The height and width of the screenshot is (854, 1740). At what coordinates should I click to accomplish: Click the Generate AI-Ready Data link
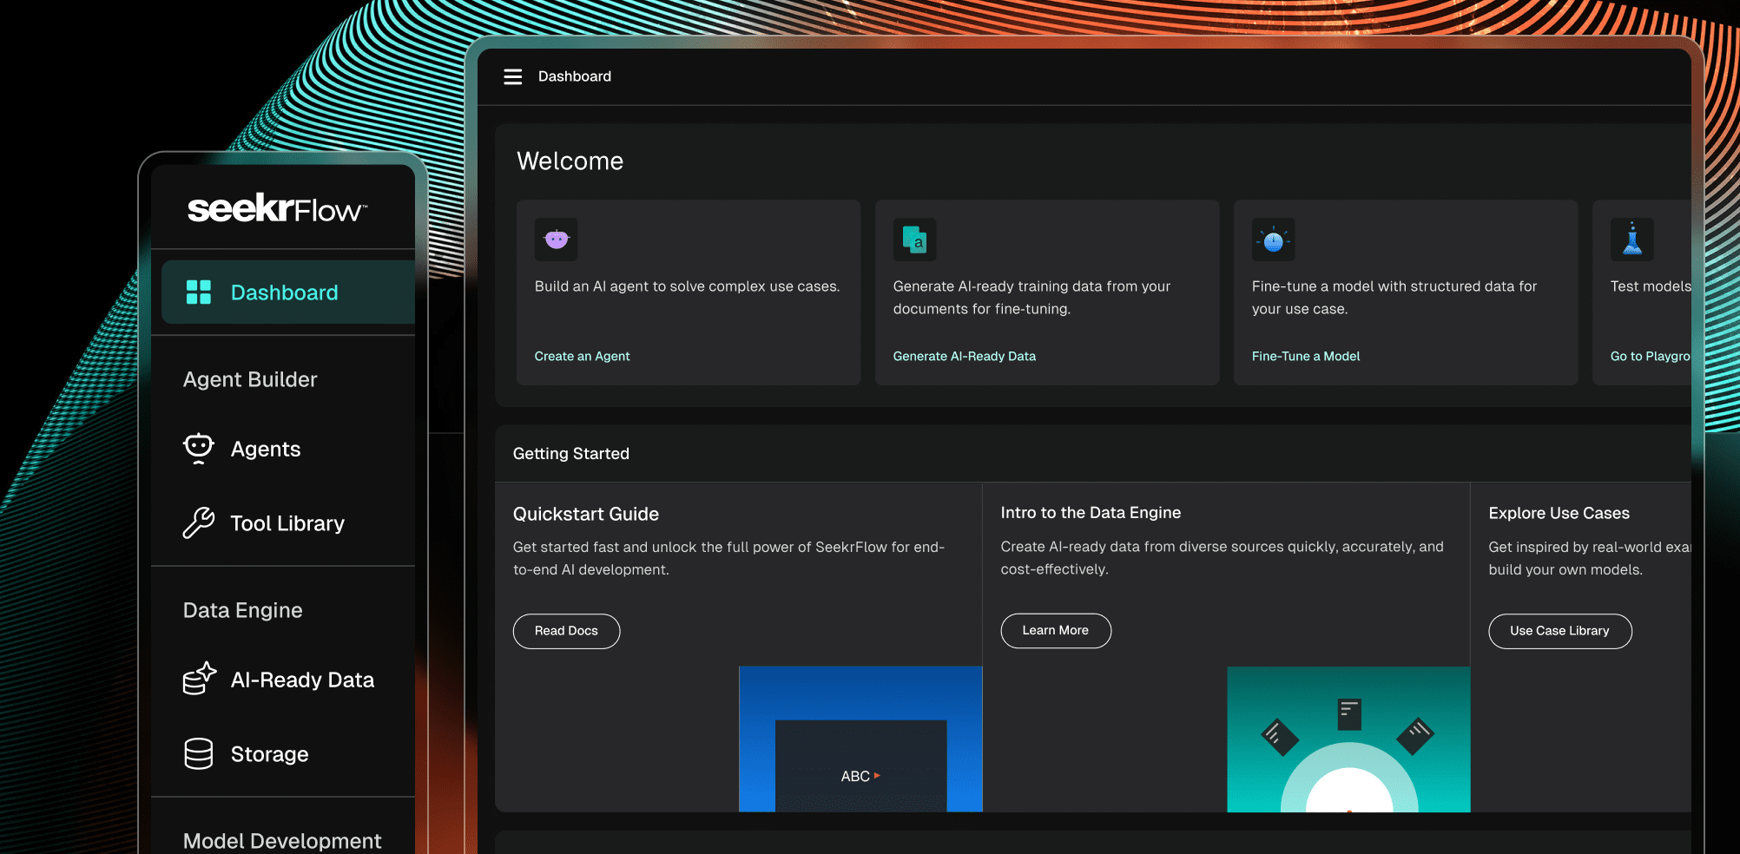(964, 356)
